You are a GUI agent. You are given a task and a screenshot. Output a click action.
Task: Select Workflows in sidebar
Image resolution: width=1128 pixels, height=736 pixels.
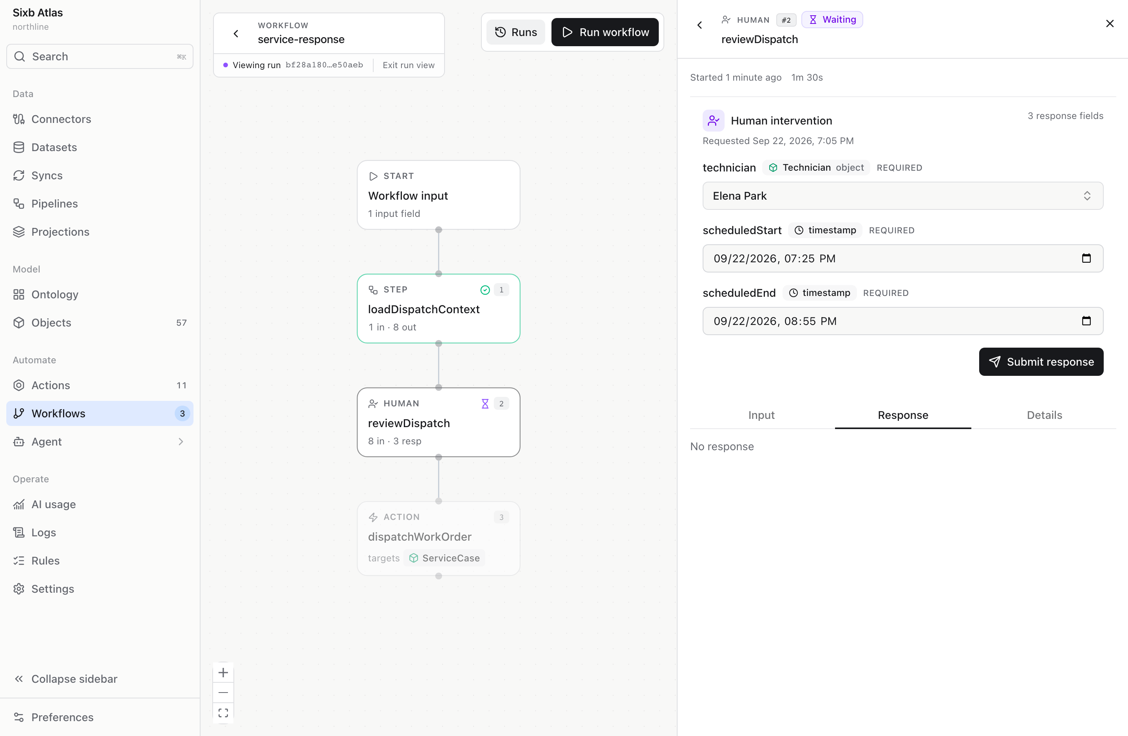pos(99,413)
